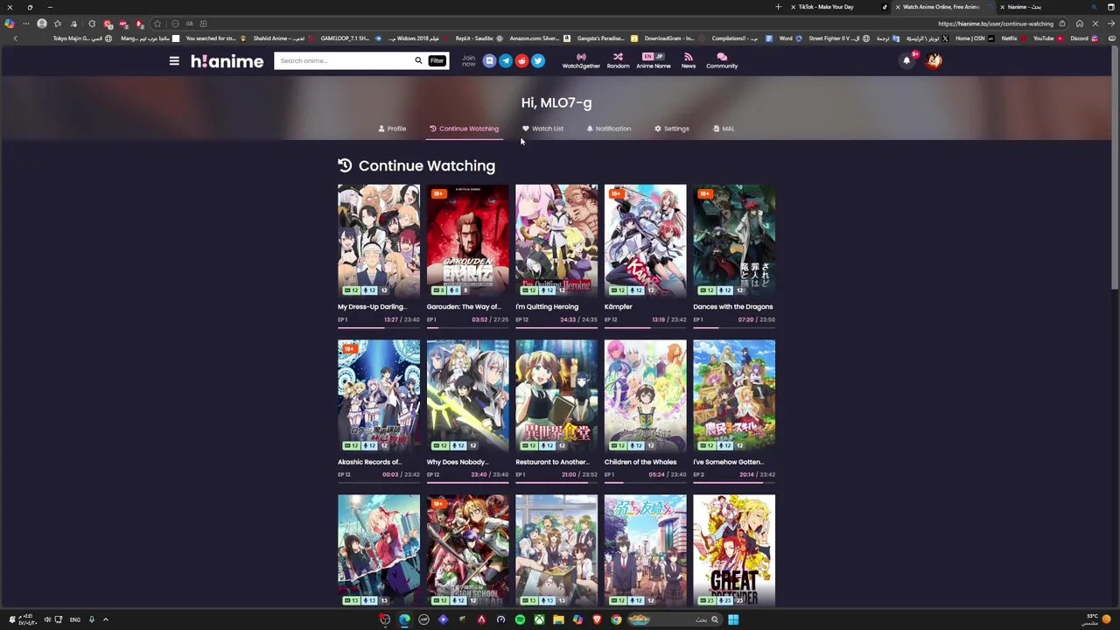Open the new tab plus button
1120x630 pixels.
pyautogui.click(x=778, y=7)
